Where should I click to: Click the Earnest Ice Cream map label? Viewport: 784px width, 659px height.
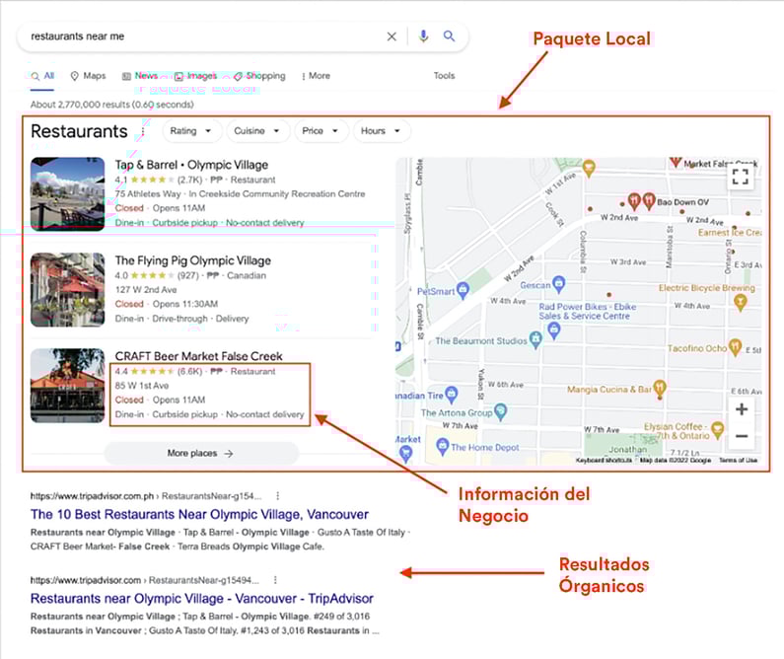click(730, 233)
